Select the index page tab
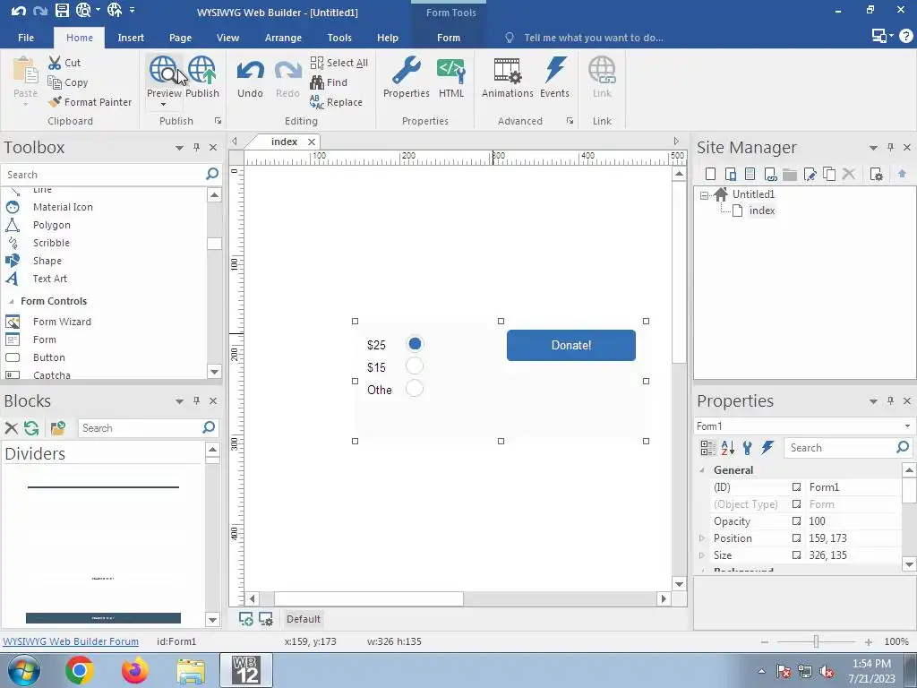This screenshot has height=688, width=917. [284, 142]
